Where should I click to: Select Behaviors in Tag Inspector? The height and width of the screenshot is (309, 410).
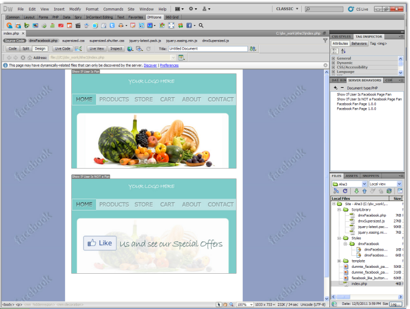pyautogui.click(x=359, y=44)
